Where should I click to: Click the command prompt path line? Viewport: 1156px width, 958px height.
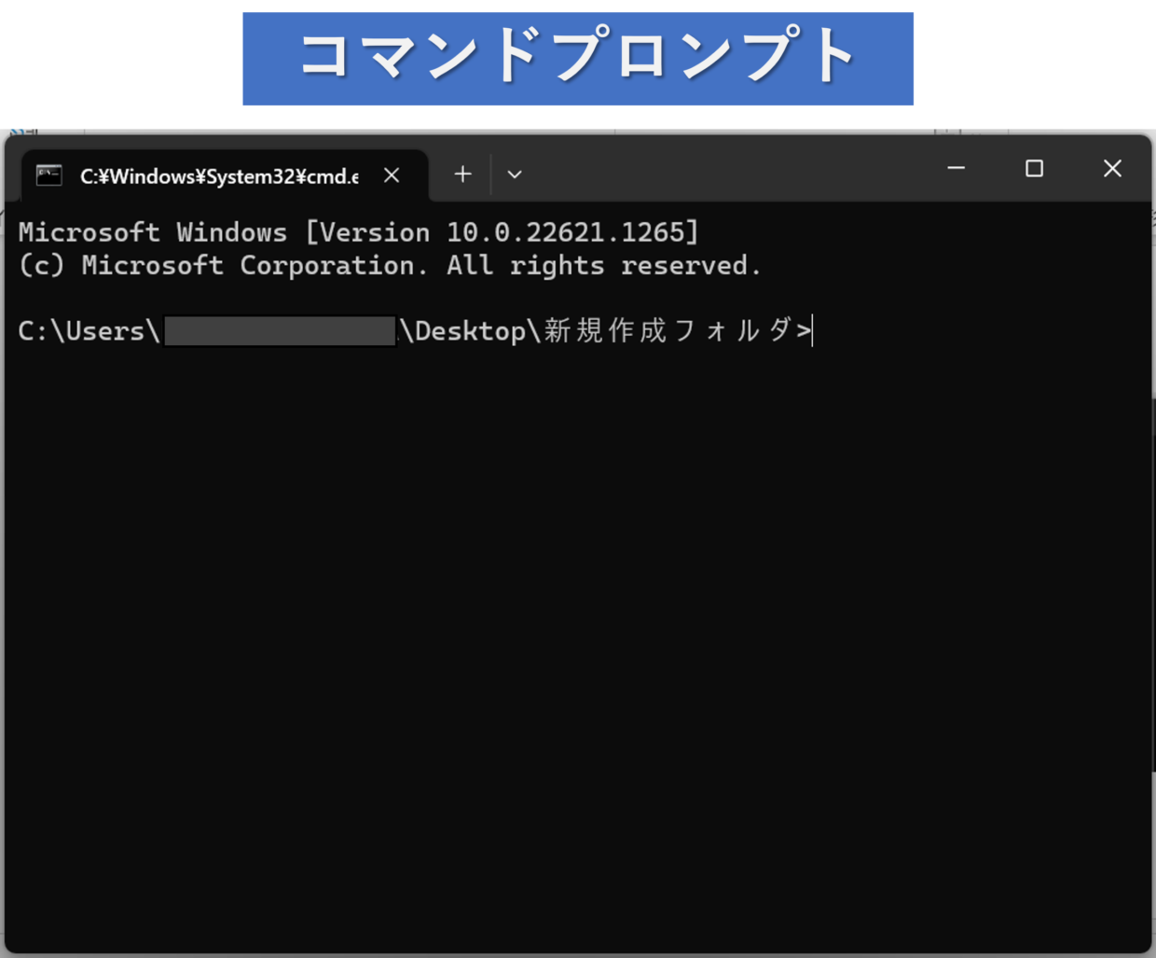coord(416,331)
